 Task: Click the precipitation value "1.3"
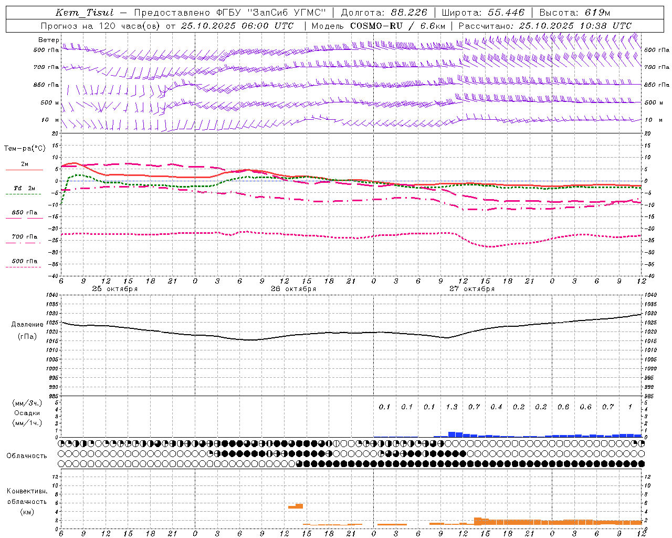451,407
